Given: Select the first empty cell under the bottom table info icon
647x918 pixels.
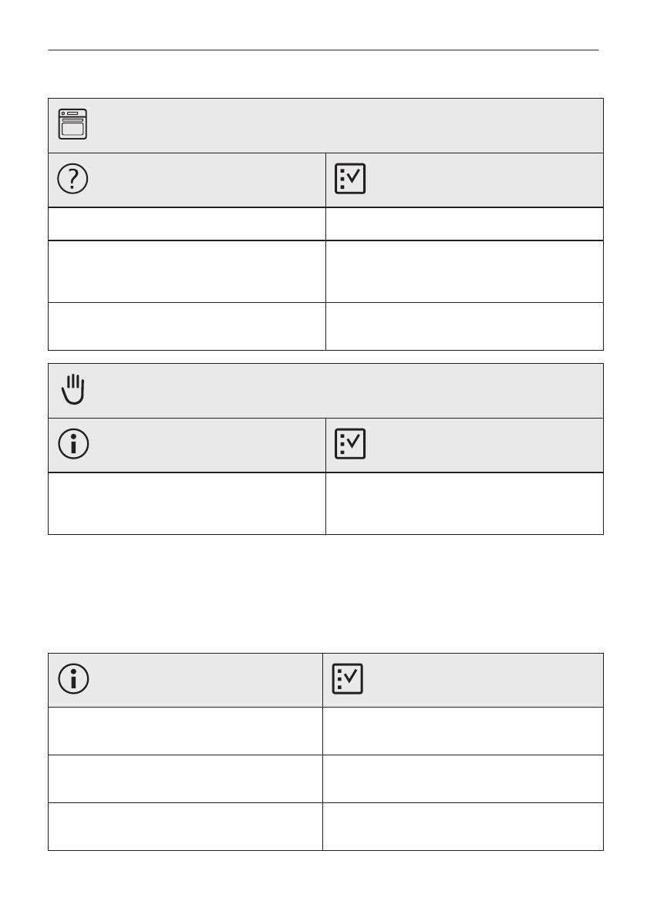Looking at the screenshot, I should (x=185, y=731).
